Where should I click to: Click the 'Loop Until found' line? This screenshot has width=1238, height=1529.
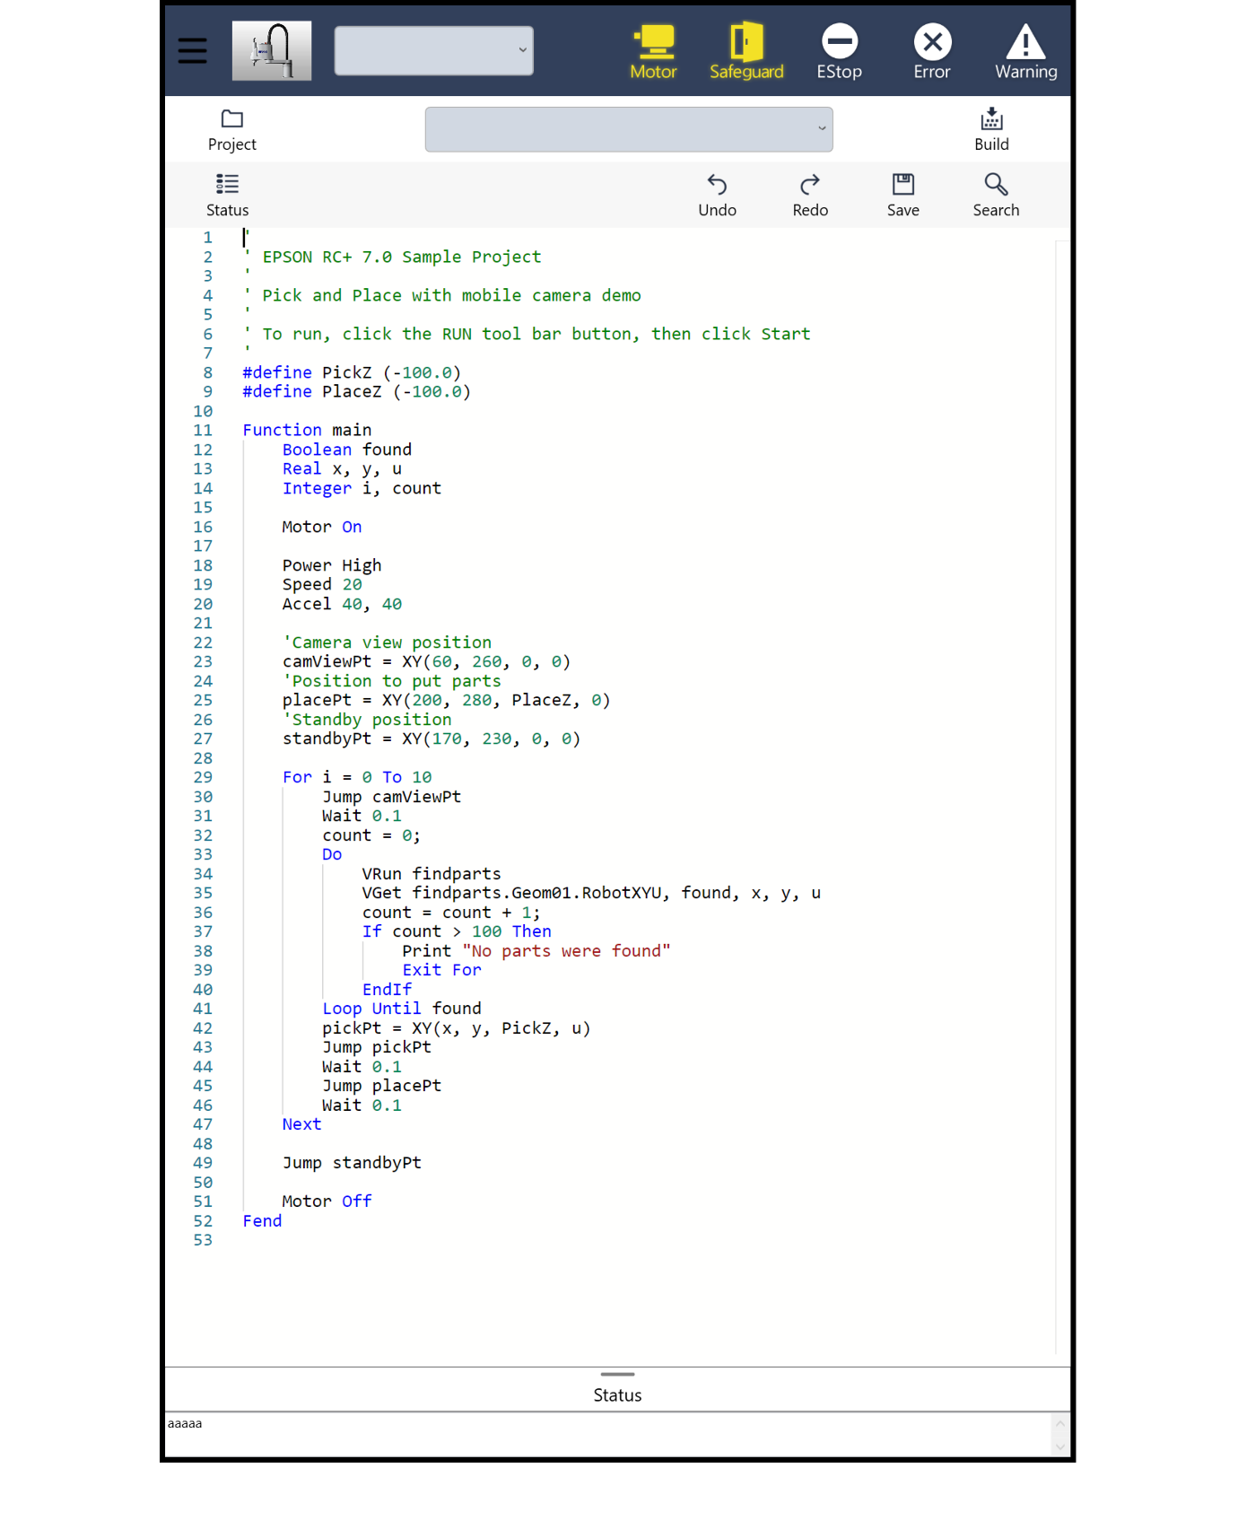coord(402,1009)
